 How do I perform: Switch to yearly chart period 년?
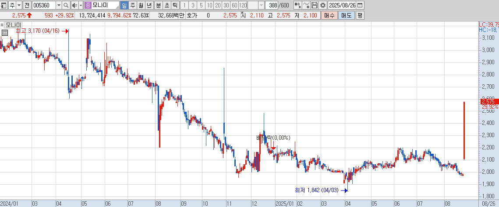pos(149,5)
